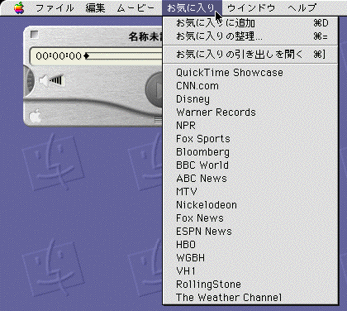The width and height of the screenshot is (347, 311).
Task: Select Warner Records favorite
Action: point(250,112)
